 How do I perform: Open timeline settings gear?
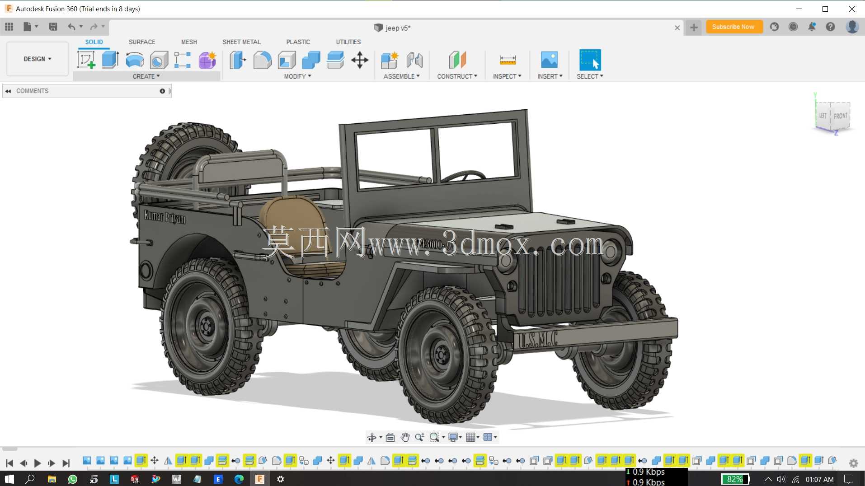click(853, 463)
